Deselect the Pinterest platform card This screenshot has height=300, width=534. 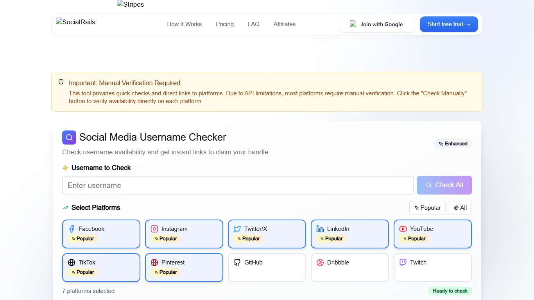184,268
